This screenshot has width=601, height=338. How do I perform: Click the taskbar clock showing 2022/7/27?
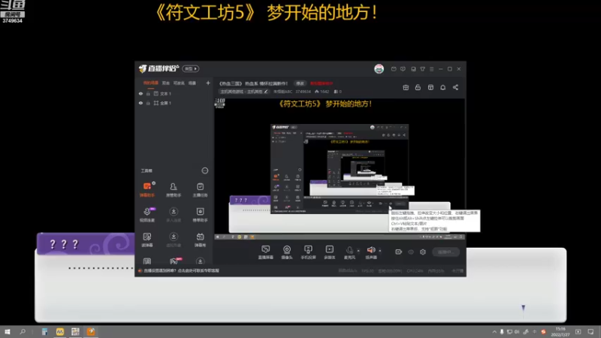point(560,332)
